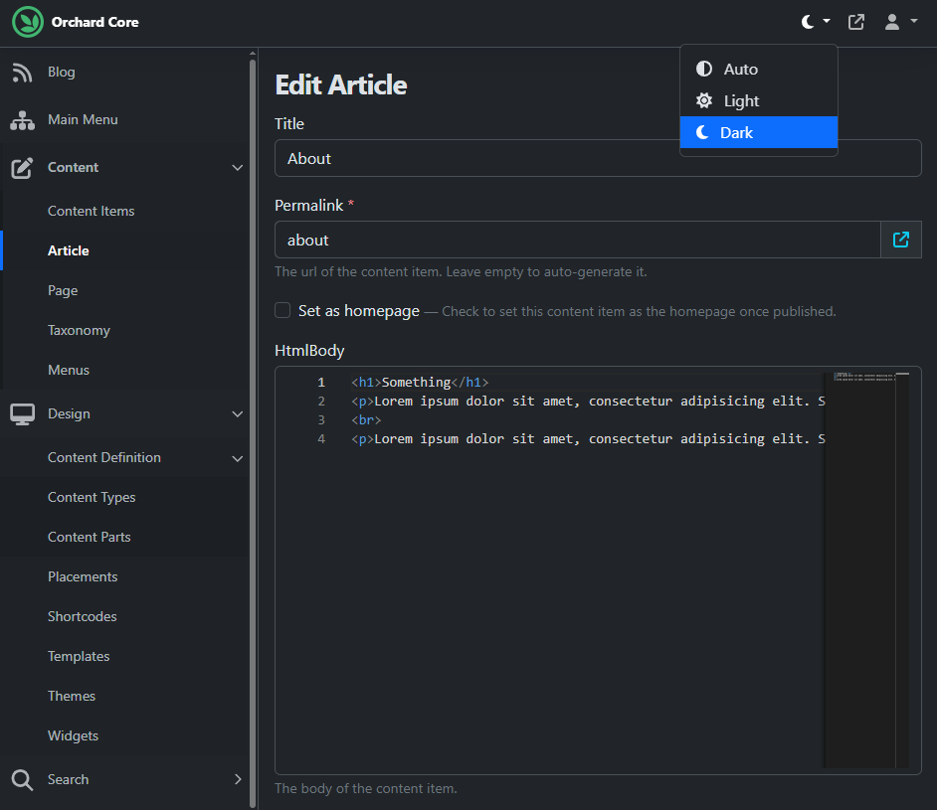Open the user account menu icon
This screenshot has height=810, width=937.
(892, 22)
